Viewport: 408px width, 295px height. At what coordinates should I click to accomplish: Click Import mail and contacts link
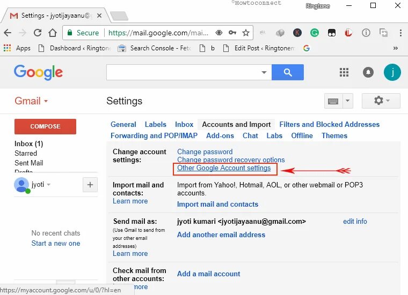tap(218, 204)
